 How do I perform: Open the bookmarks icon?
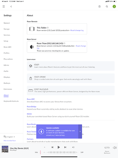click(x=99, y=7)
